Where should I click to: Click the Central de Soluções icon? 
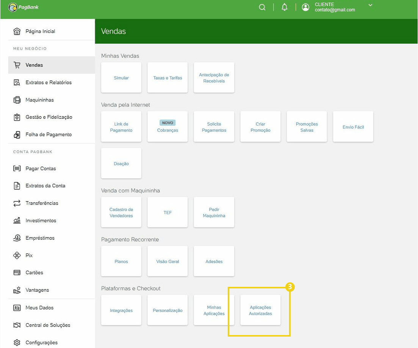(x=17, y=325)
